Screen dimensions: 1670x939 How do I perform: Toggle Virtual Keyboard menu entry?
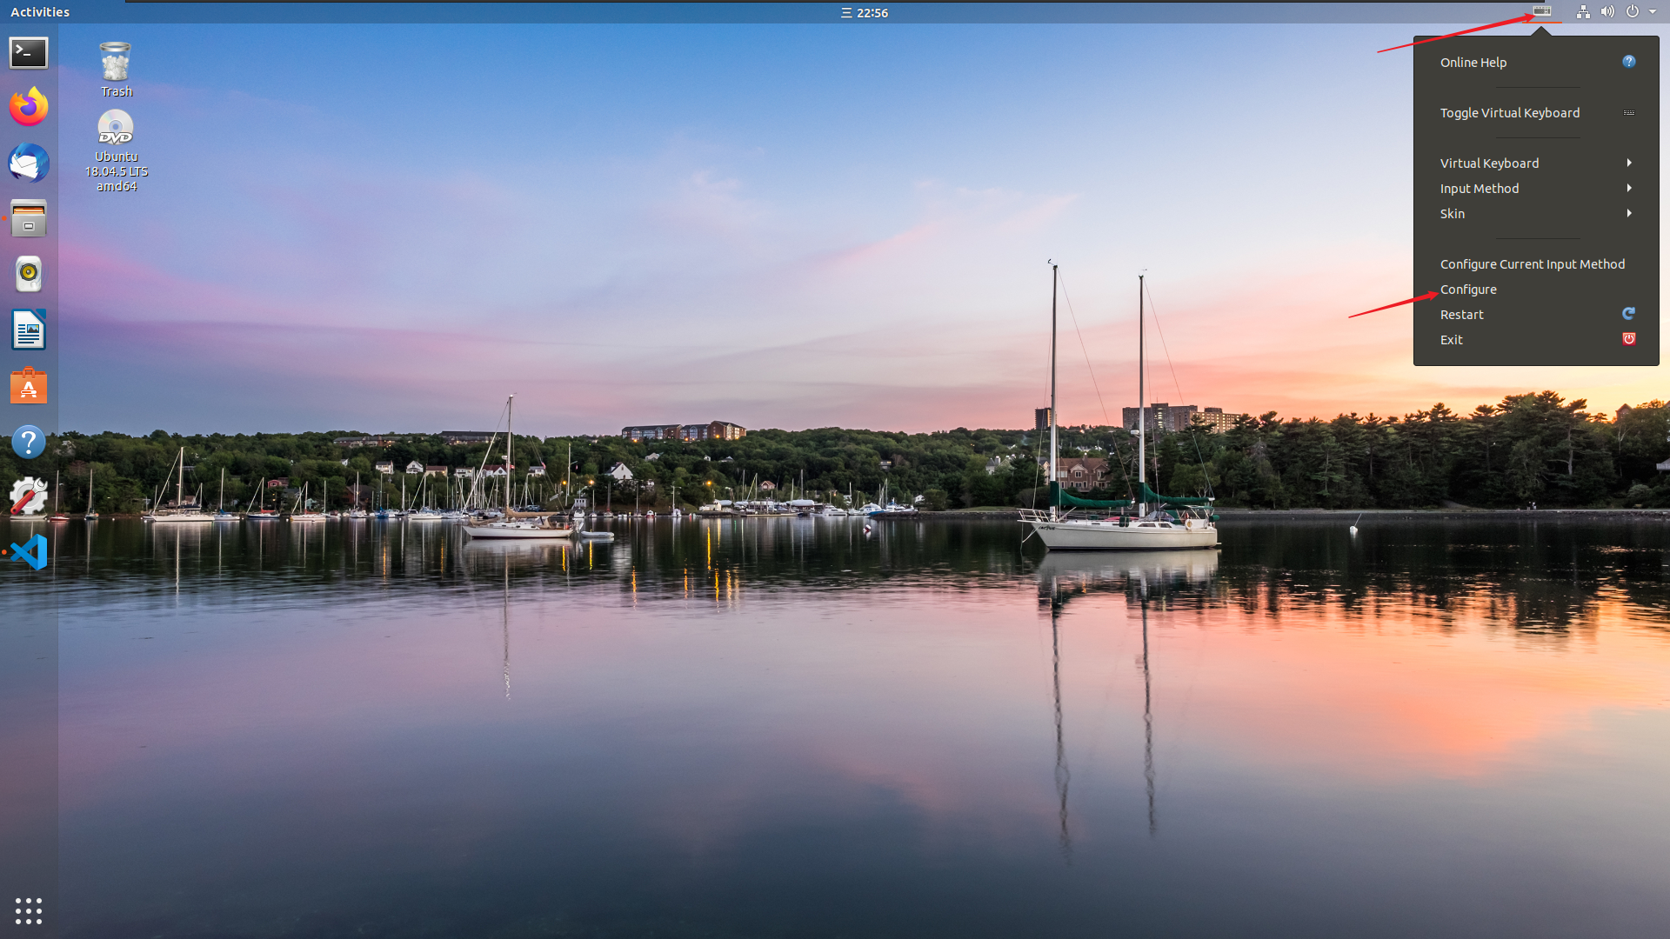coord(1509,113)
